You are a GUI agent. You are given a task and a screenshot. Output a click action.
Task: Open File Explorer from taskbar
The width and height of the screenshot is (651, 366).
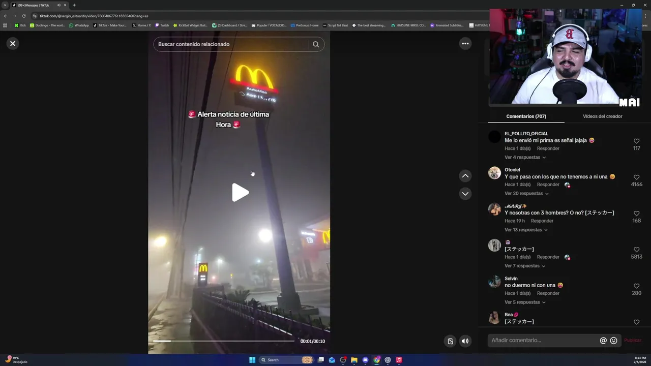click(x=354, y=360)
